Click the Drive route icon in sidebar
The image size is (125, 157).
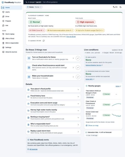pos(3,16)
